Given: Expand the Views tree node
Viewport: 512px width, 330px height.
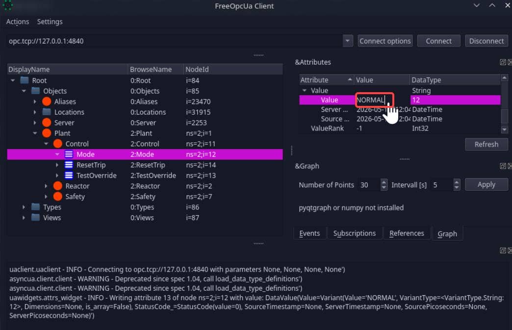Looking at the screenshot, I should coord(24,217).
